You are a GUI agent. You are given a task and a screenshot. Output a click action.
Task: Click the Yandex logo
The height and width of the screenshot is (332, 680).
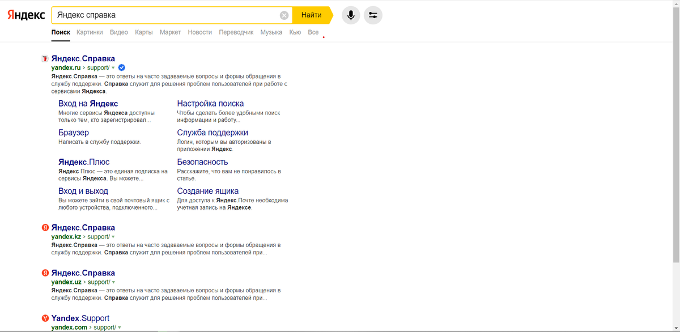26,15
